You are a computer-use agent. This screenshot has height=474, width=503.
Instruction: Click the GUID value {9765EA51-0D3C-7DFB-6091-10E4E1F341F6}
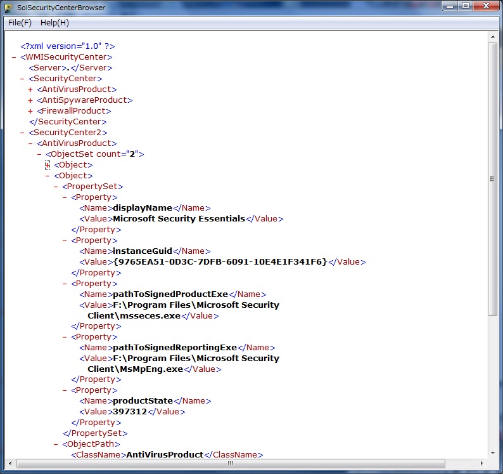coord(220,262)
